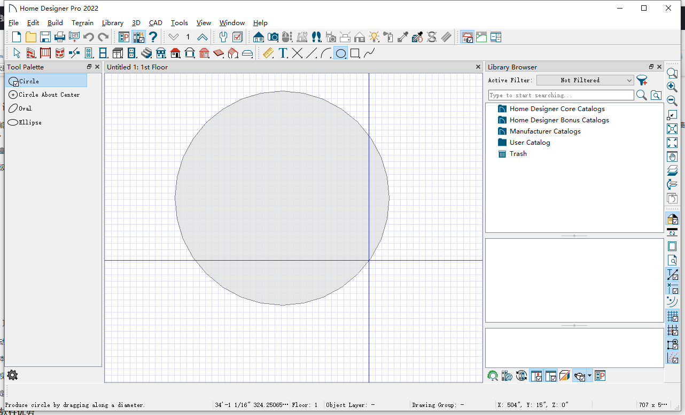Click the Tape Measure tool
685x415 pixels.
(x=268, y=53)
